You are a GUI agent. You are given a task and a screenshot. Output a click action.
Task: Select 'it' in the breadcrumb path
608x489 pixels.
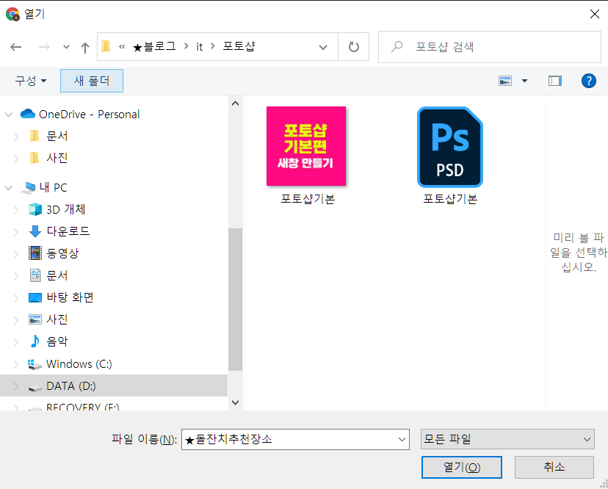[199, 46]
